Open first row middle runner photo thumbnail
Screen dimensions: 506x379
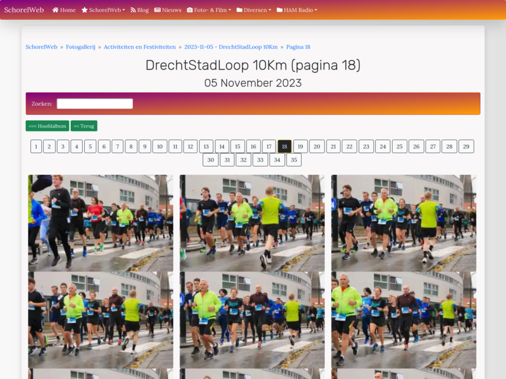click(x=252, y=223)
